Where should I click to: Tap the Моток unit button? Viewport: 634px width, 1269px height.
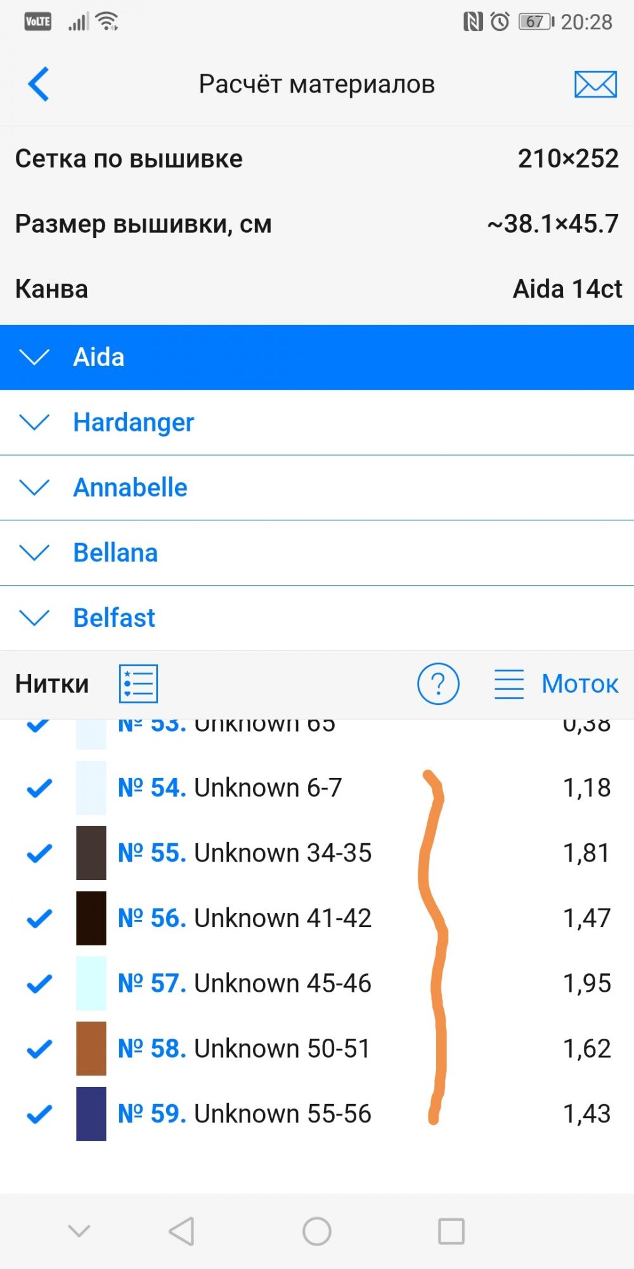[579, 684]
